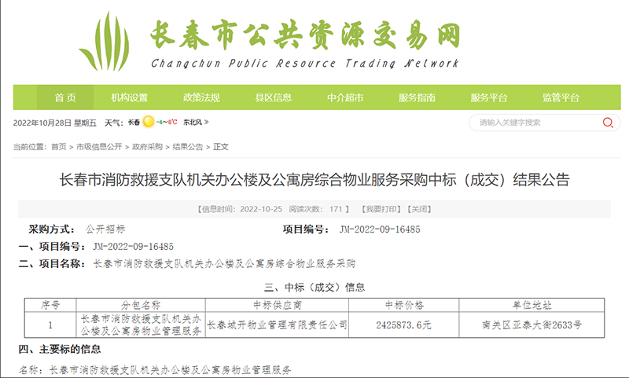Click 首页 in the breadcrumb trail
The width and height of the screenshot is (629, 378).
(58, 147)
